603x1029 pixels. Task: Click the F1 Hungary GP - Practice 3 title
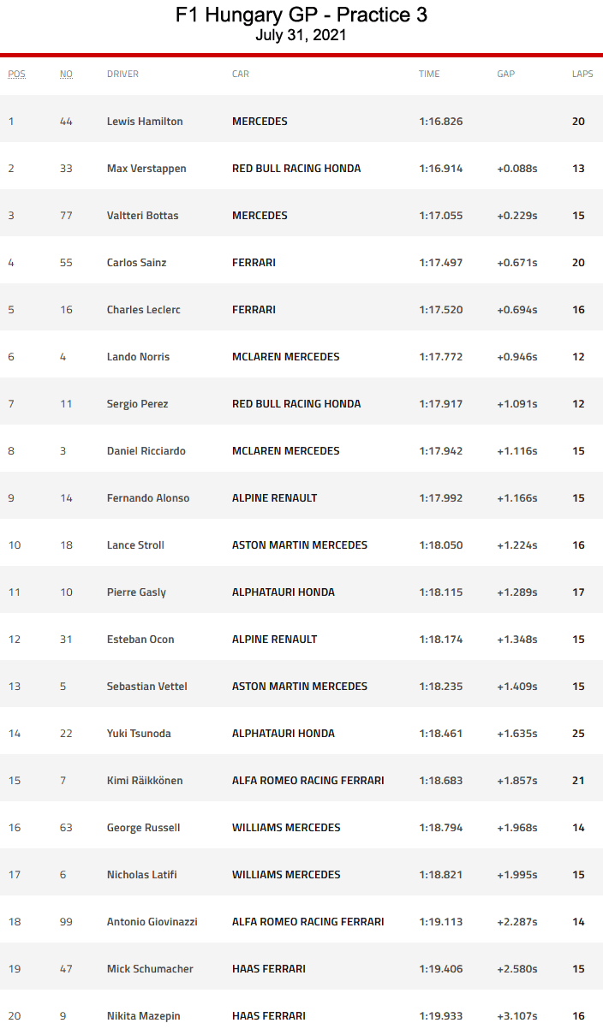(x=301, y=15)
